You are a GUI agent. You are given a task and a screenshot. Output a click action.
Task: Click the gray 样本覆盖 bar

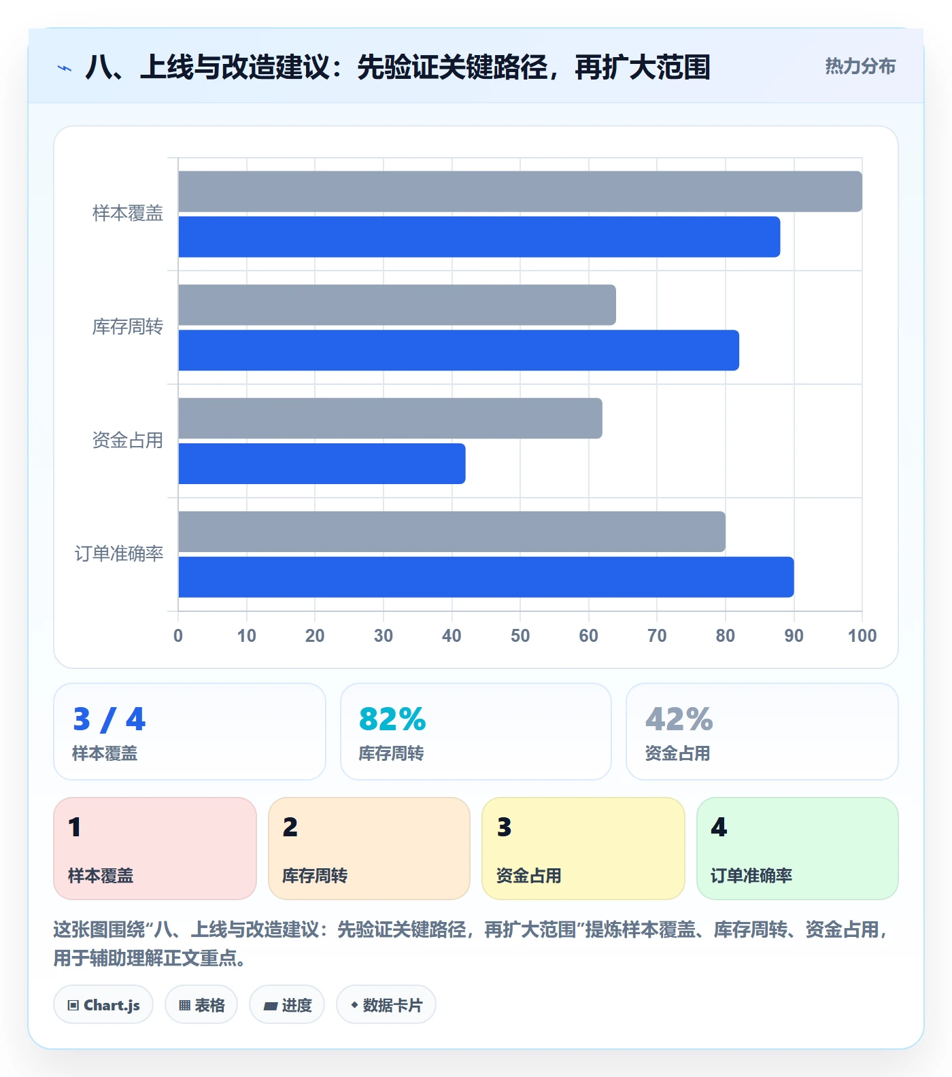point(520,192)
